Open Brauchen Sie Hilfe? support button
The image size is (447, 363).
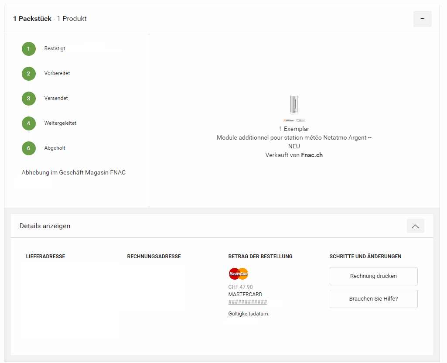tap(373, 299)
